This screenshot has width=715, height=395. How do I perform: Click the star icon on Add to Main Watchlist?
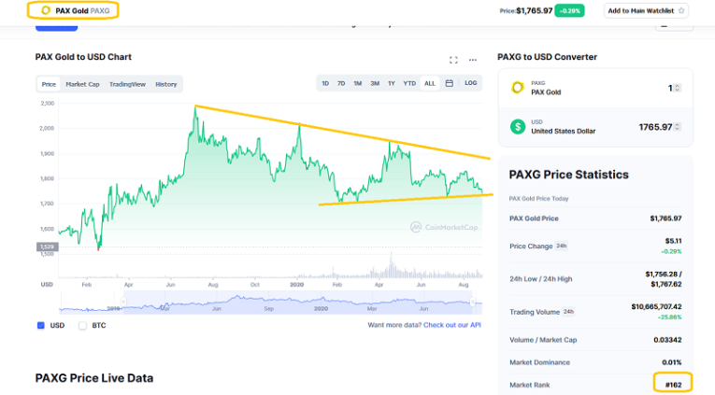[x=681, y=11]
